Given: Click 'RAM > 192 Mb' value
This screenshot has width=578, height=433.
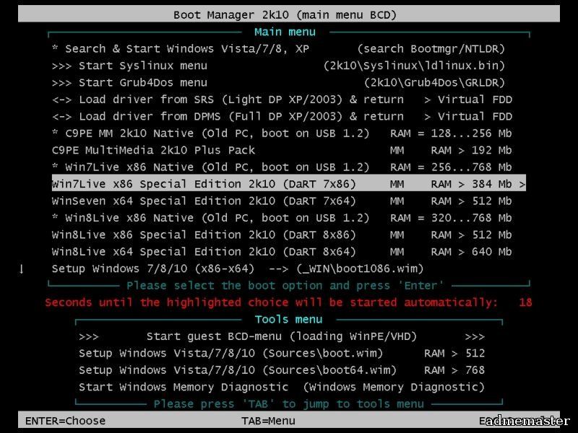Looking at the screenshot, I should [x=472, y=151].
